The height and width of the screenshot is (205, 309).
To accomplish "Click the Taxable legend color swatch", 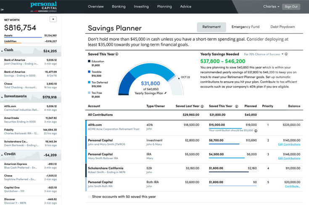I will click(x=89, y=72).
